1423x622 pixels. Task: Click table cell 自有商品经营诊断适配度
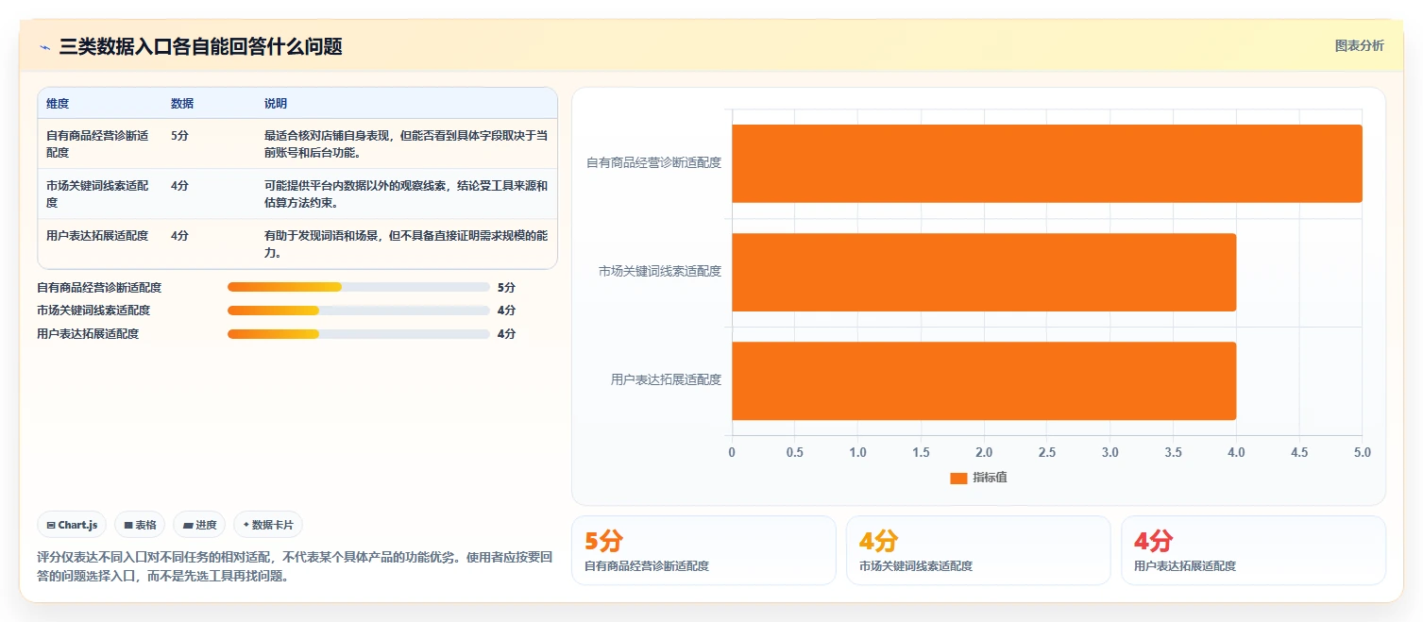coord(97,143)
